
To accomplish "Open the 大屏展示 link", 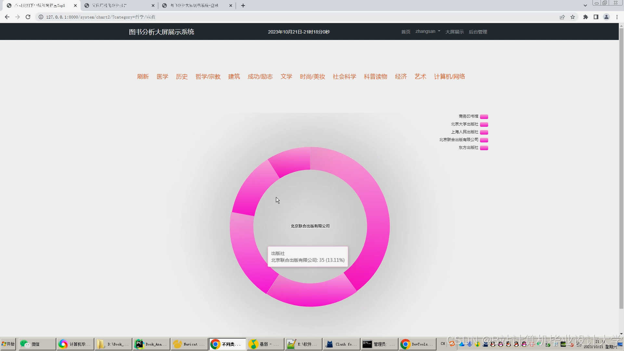I will tap(454, 32).
